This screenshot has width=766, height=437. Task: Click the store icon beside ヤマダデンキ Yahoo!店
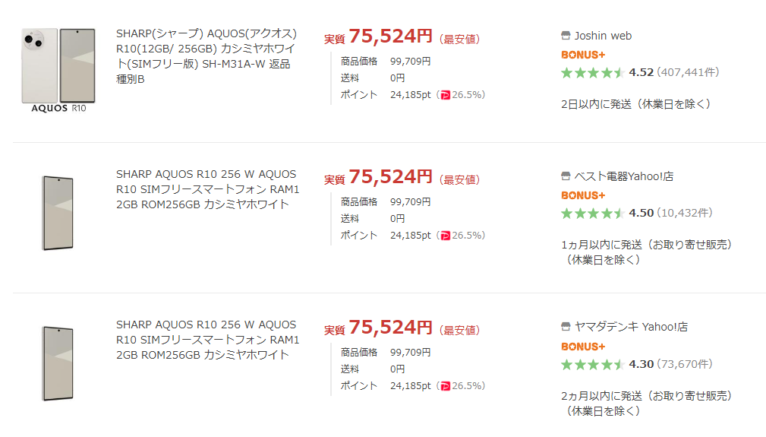pyautogui.click(x=565, y=327)
